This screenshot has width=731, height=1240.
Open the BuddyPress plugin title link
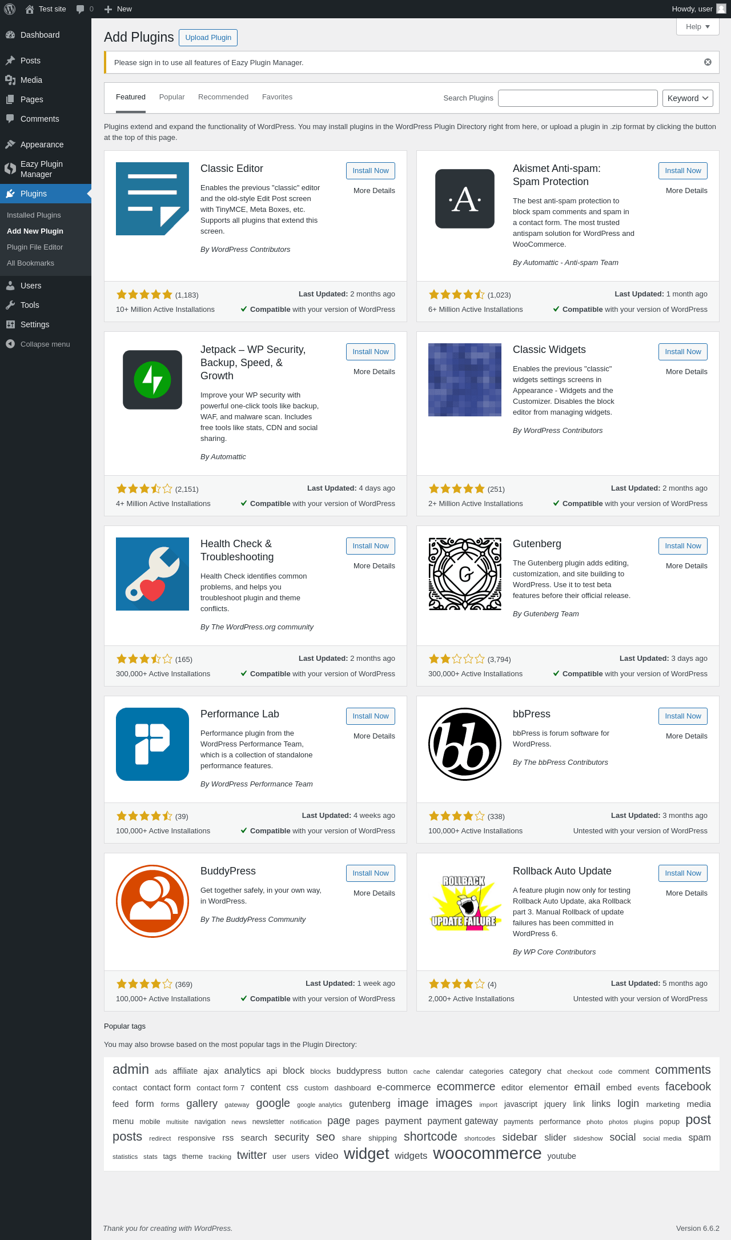pos(228,871)
